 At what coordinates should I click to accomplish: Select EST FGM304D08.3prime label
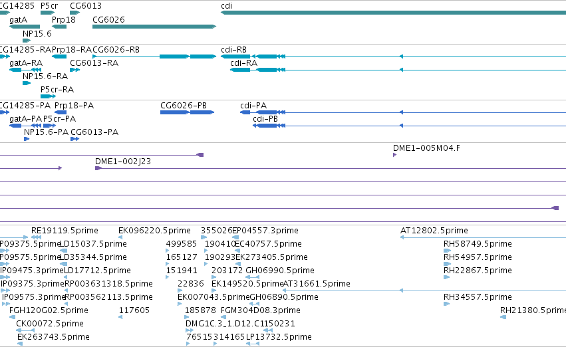pos(260,310)
